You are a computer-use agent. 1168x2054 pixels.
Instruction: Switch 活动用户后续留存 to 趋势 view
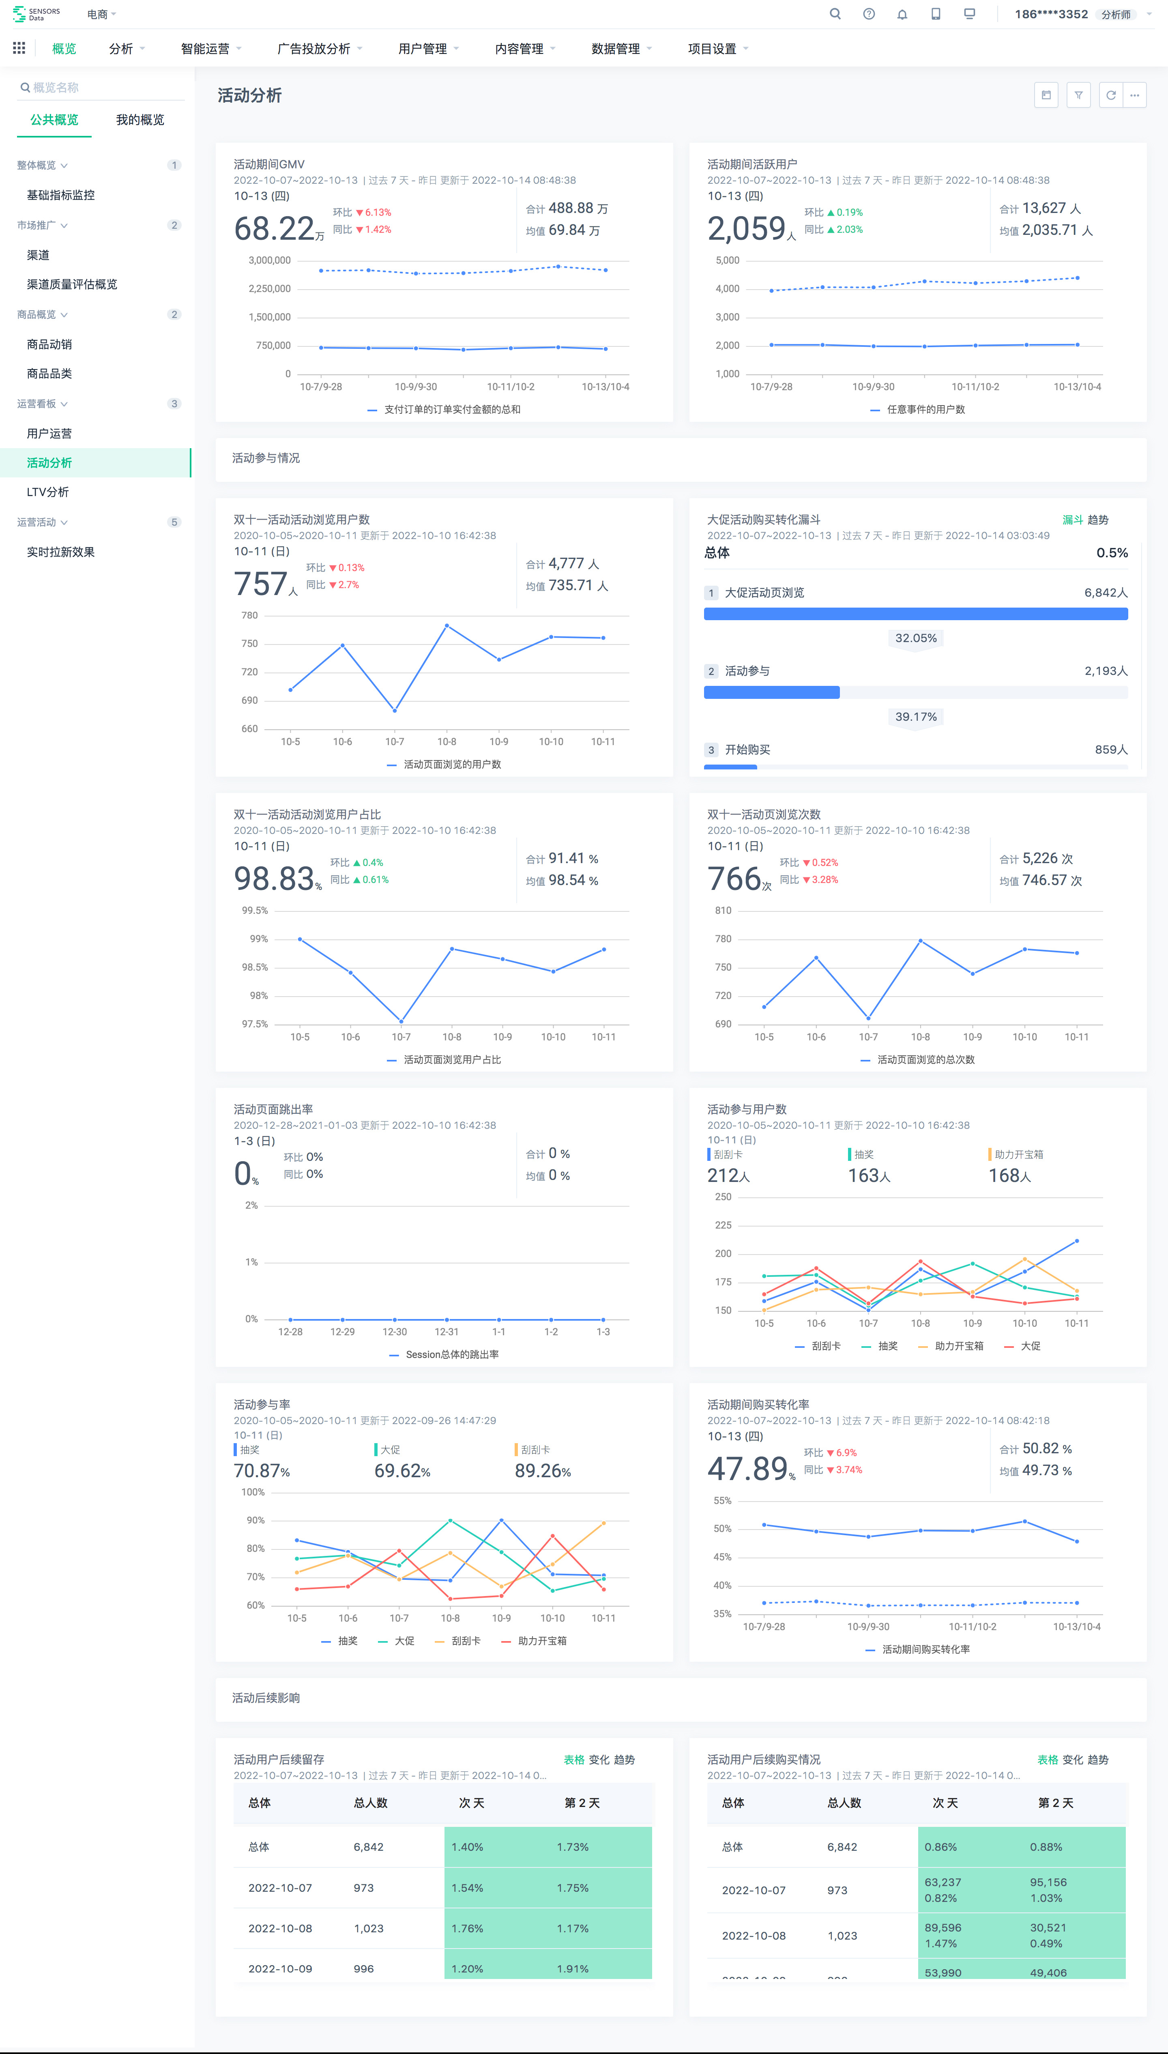(624, 1760)
